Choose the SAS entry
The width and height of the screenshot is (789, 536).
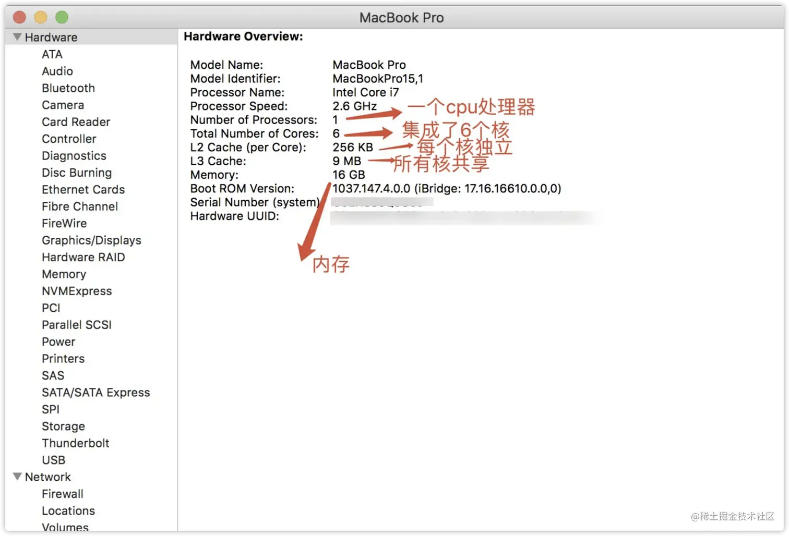click(53, 375)
